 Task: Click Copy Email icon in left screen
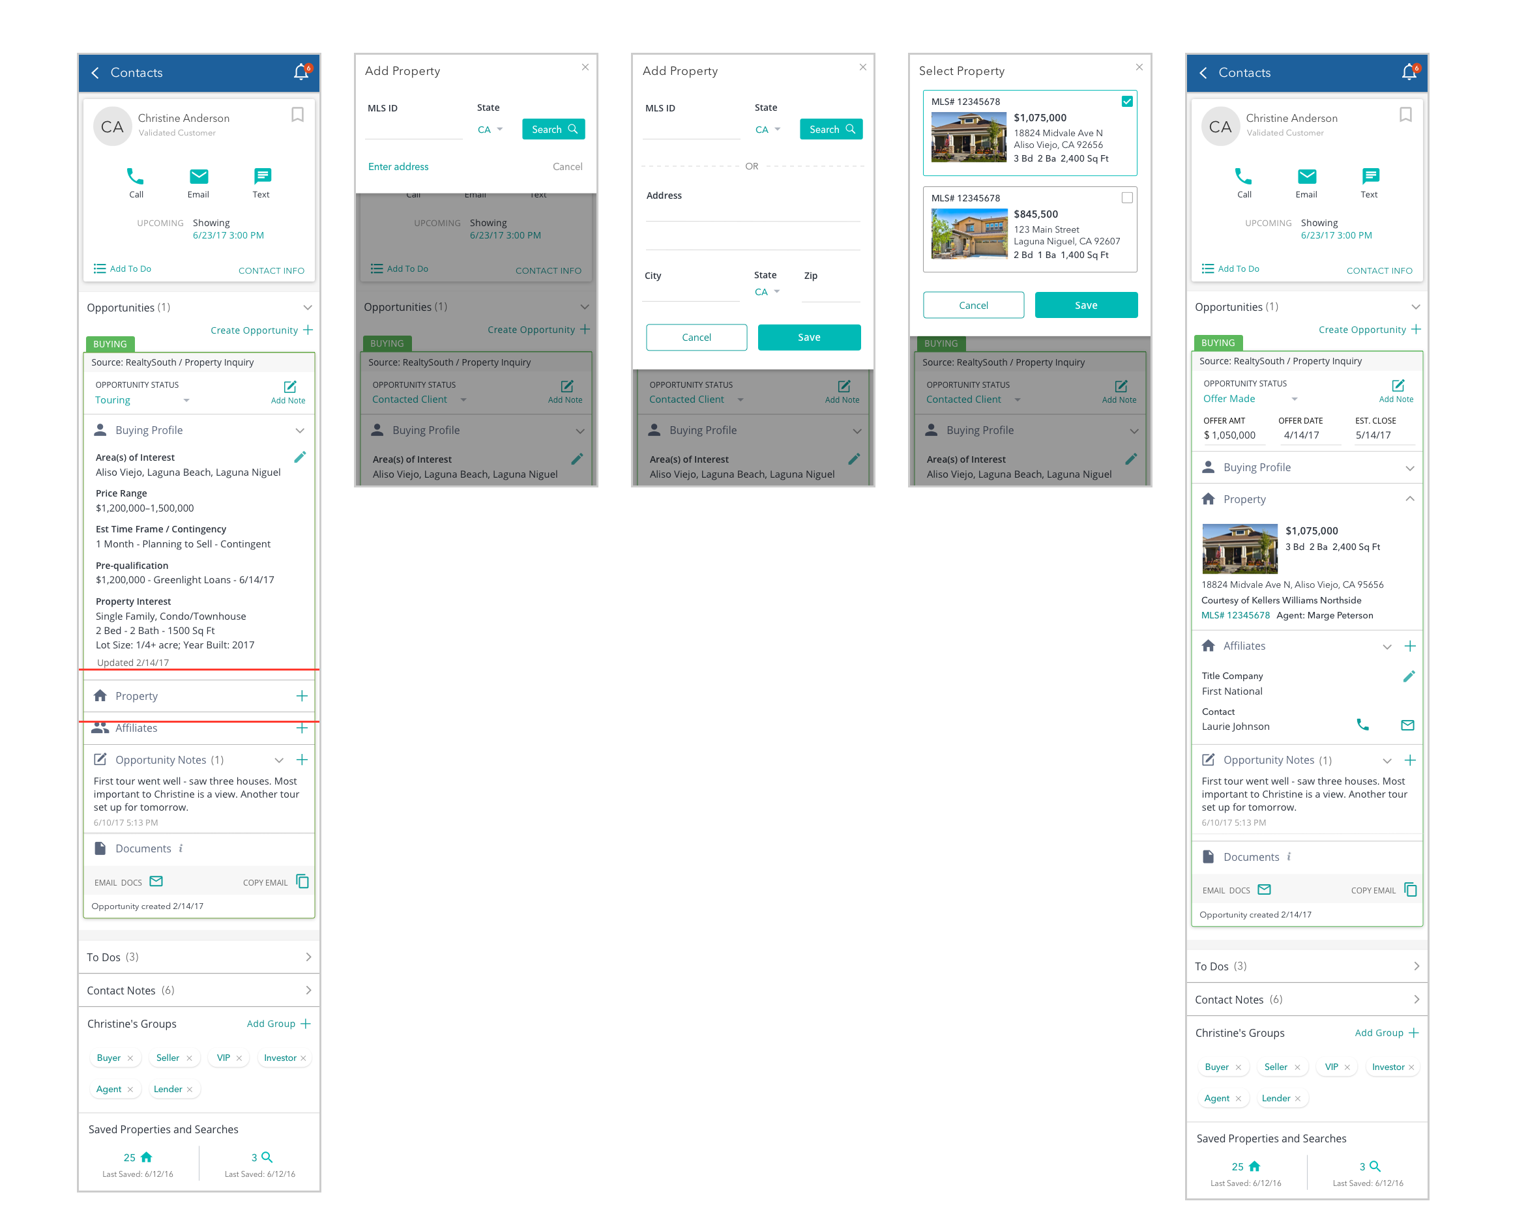(302, 882)
